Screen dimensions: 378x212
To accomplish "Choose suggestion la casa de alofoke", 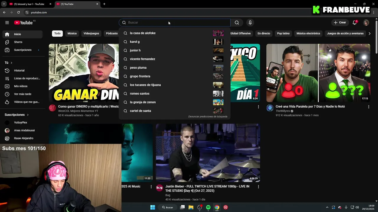I will pyautogui.click(x=175, y=33).
